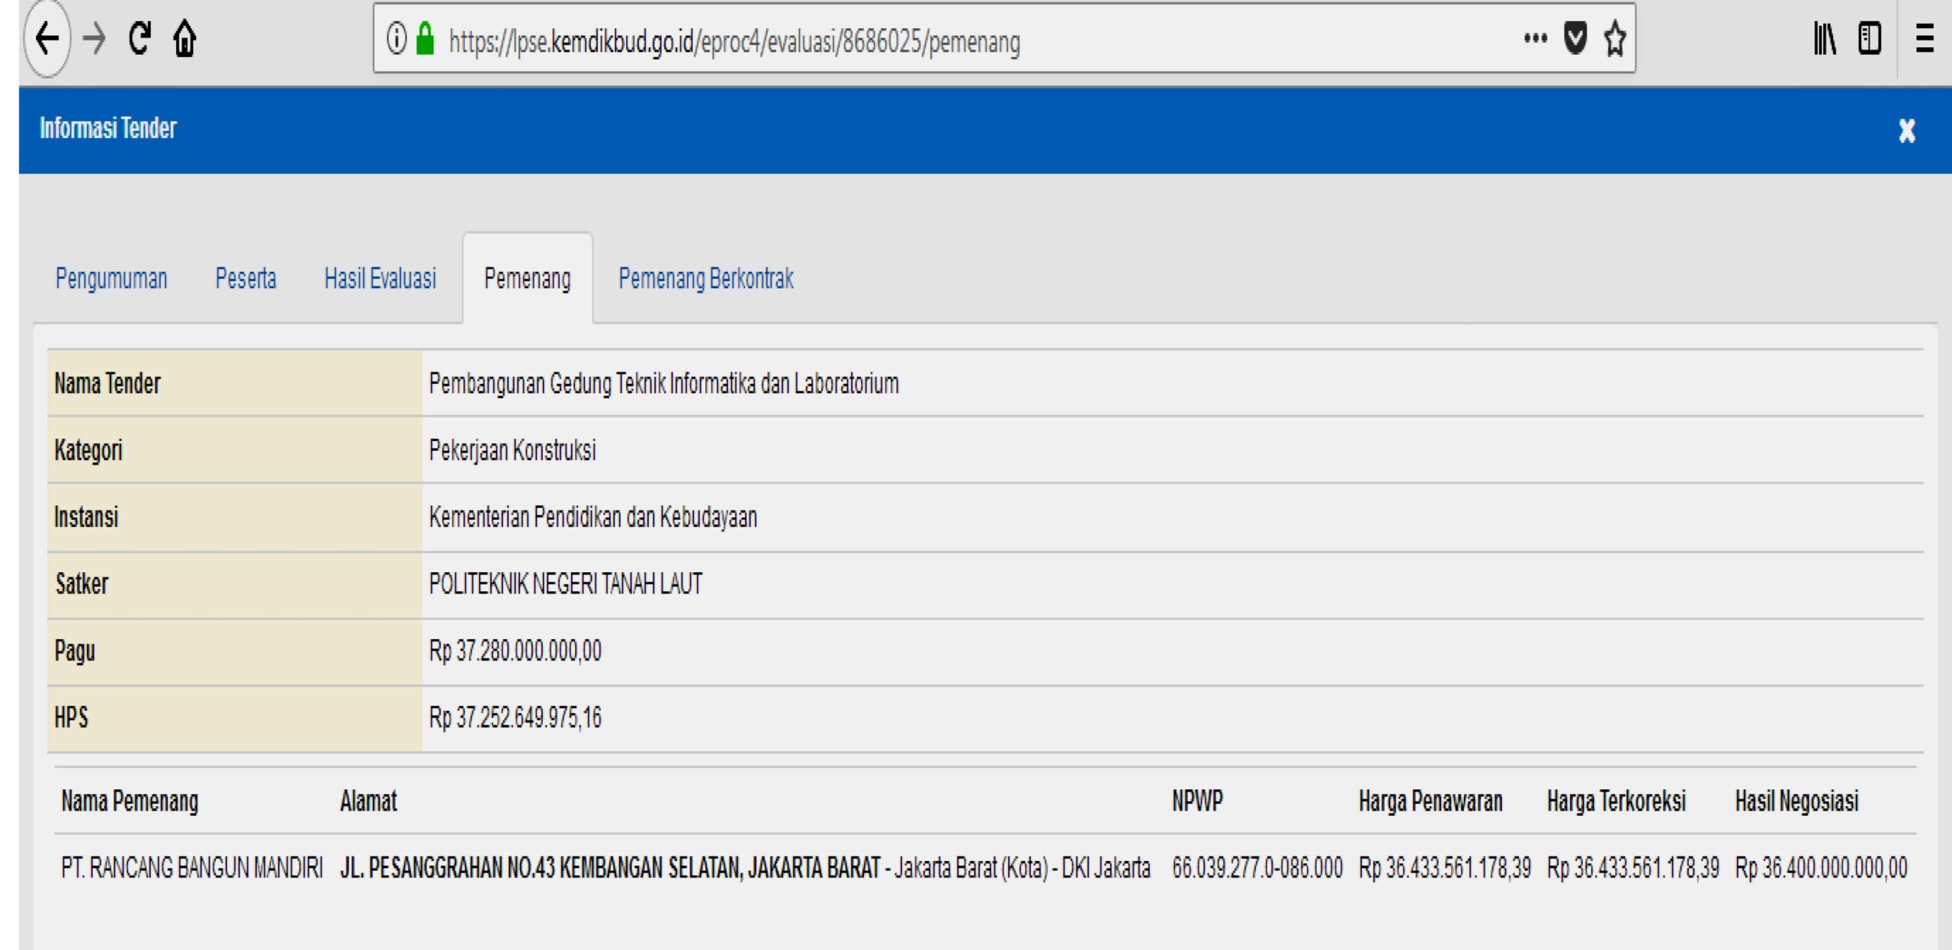This screenshot has width=1952, height=950.
Task: Save page to Pocket icon
Action: click(x=1575, y=38)
